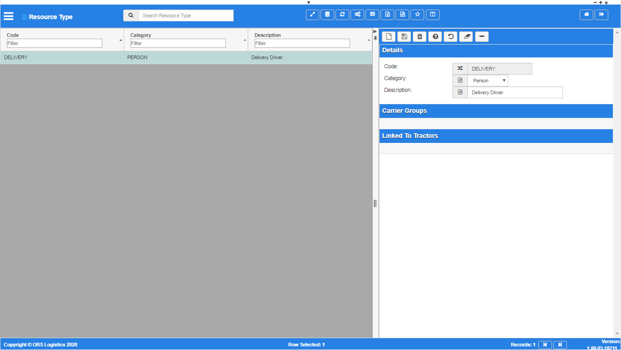Click the top center down-arrow expander

coord(309,2)
